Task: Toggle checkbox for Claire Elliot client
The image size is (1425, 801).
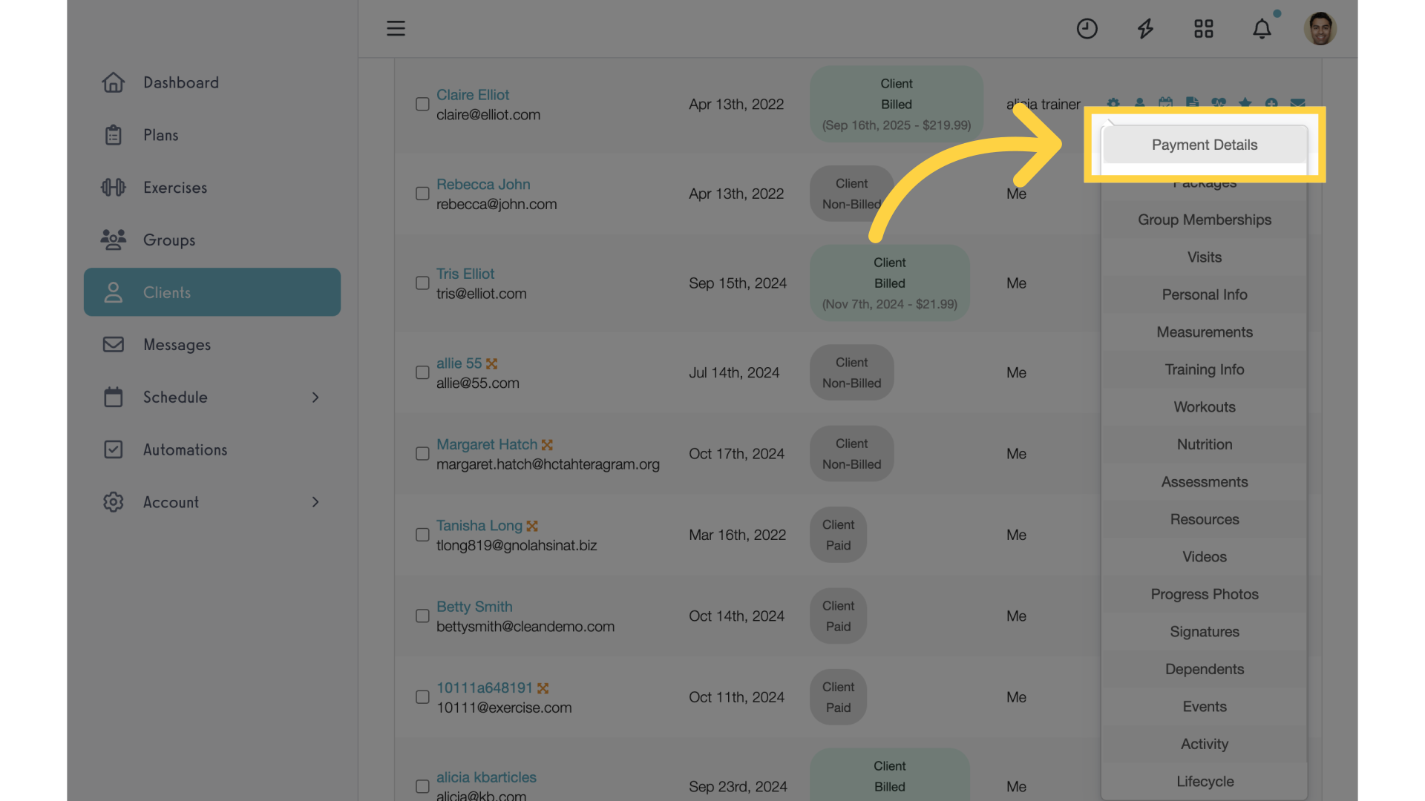Action: (x=423, y=105)
